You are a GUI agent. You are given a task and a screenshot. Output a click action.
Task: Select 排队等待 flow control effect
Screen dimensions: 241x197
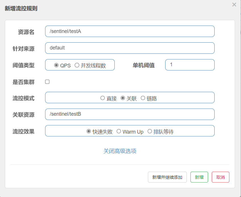pyautogui.click(x=150, y=131)
